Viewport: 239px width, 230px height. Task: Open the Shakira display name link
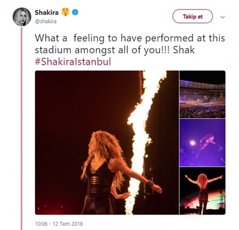(46, 12)
